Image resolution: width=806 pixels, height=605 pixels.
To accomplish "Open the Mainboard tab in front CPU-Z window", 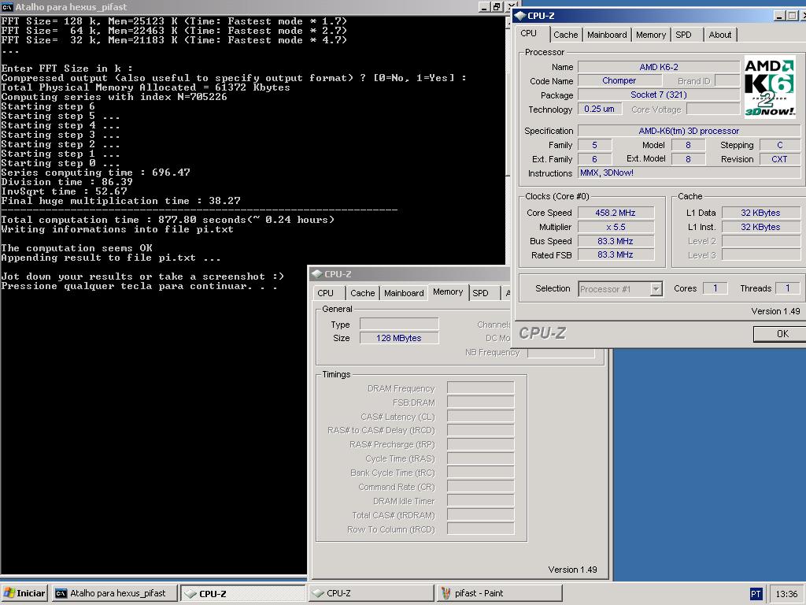I will pyautogui.click(x=607, y=35).
